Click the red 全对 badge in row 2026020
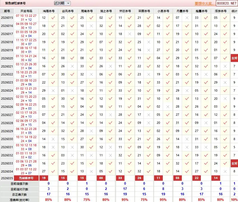This screenshot has width=238, height=202. [x=234, y=58]
